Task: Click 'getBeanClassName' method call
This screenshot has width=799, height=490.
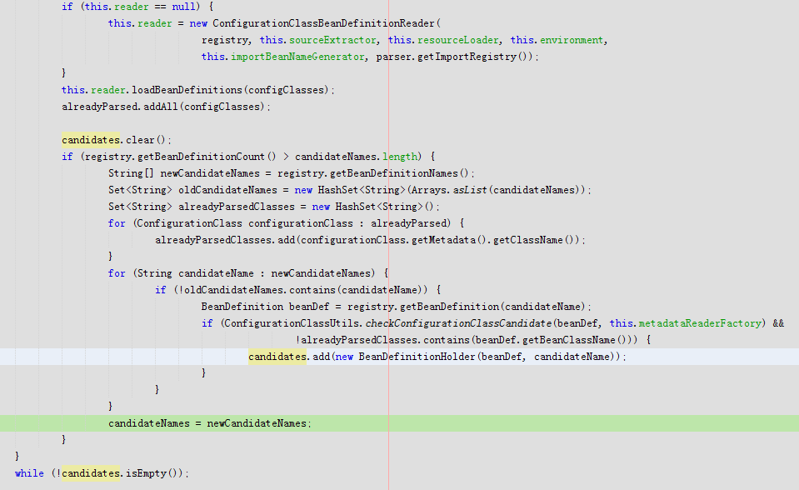Action: click(x=569, y=340)
